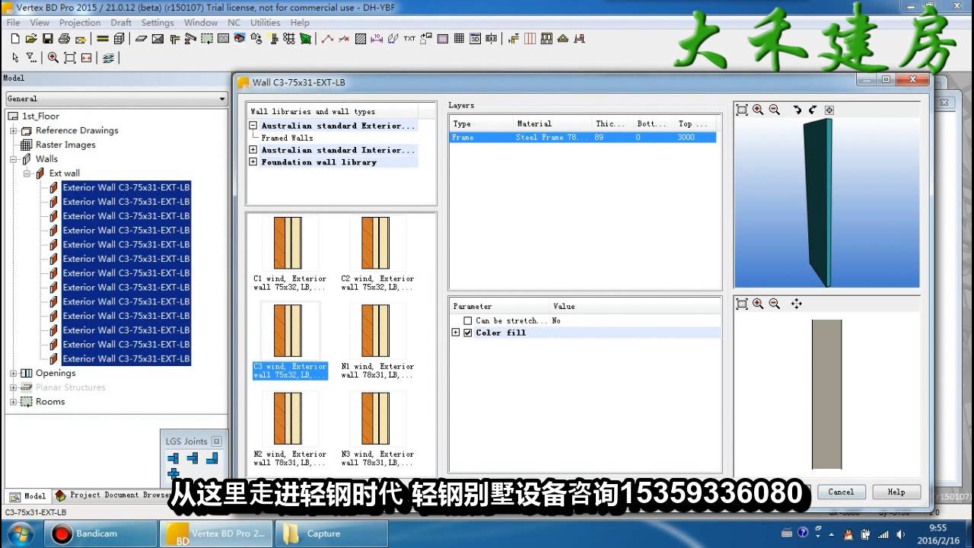Viewport: 974px width, 548px height.
Task: Select the N3 wind Exterior wall thumbnail
Action: coord(377,418)
